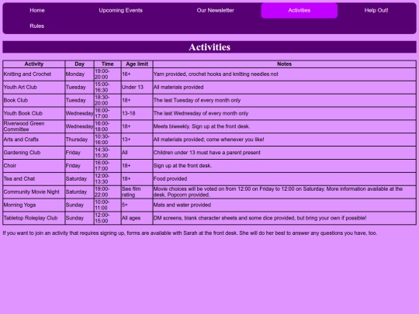The height and width of the screenshot is (314, 419).
Task: Select the highlighted Activities tab
Action: [300, 10]
